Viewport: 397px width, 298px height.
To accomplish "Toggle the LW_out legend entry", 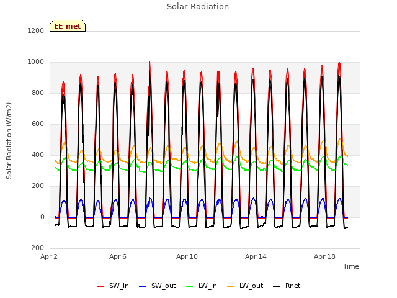I will click(246, 286).
